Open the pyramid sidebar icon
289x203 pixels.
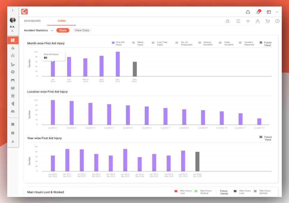pos(13,48)
